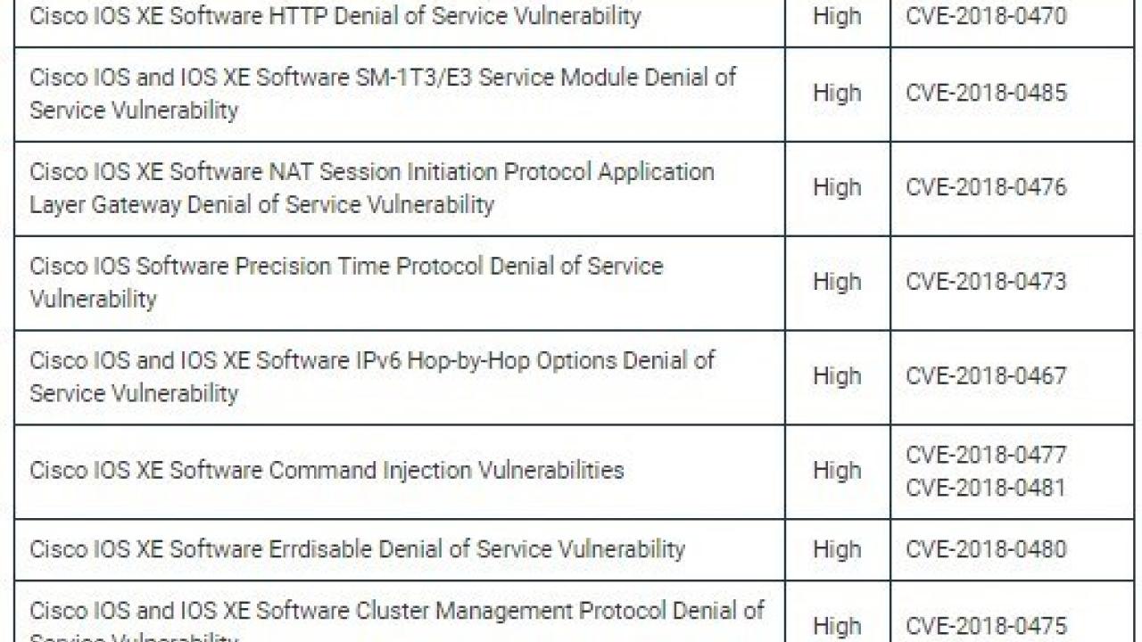Select CVE-2018-0477 entry
Viewport: 1142px width, 642px height.
pyautogui.click(x=986, y=455)
